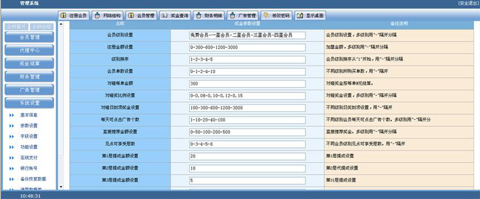Image resolution: width=480 pixels, height=199 pixels.
Task: Click the 会员级别设置 input field
Action: [x=248, y=36]
